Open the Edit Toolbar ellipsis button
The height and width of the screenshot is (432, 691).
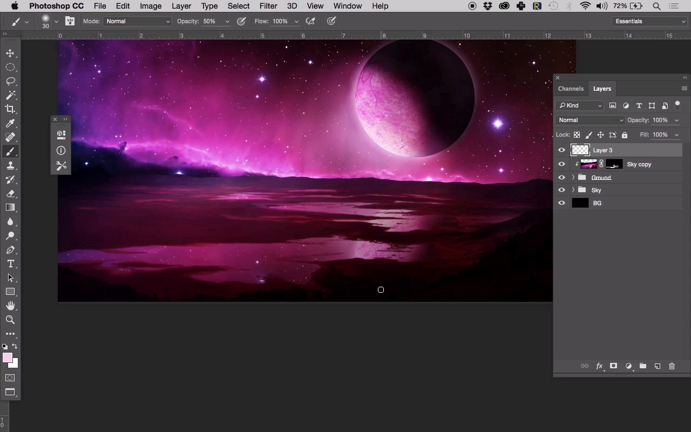tap(10, 334)
